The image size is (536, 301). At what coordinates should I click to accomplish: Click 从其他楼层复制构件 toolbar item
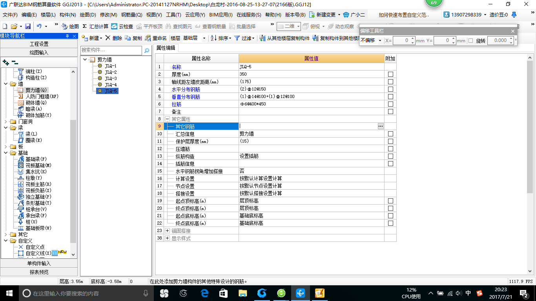click(x=285, y=38)
